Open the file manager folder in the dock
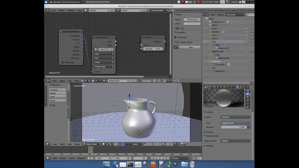 coord(185,164)
